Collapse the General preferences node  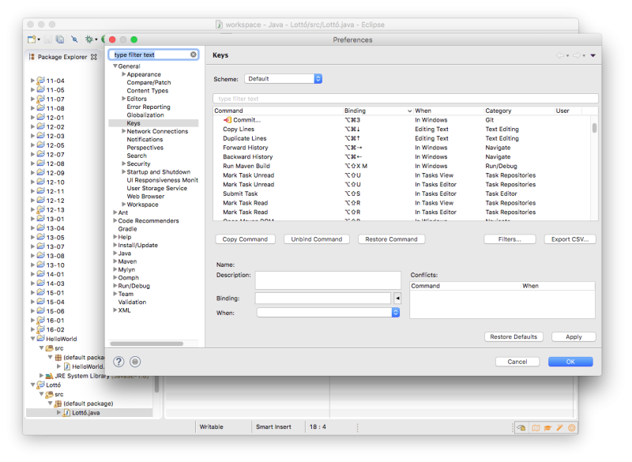pos(115,66)
